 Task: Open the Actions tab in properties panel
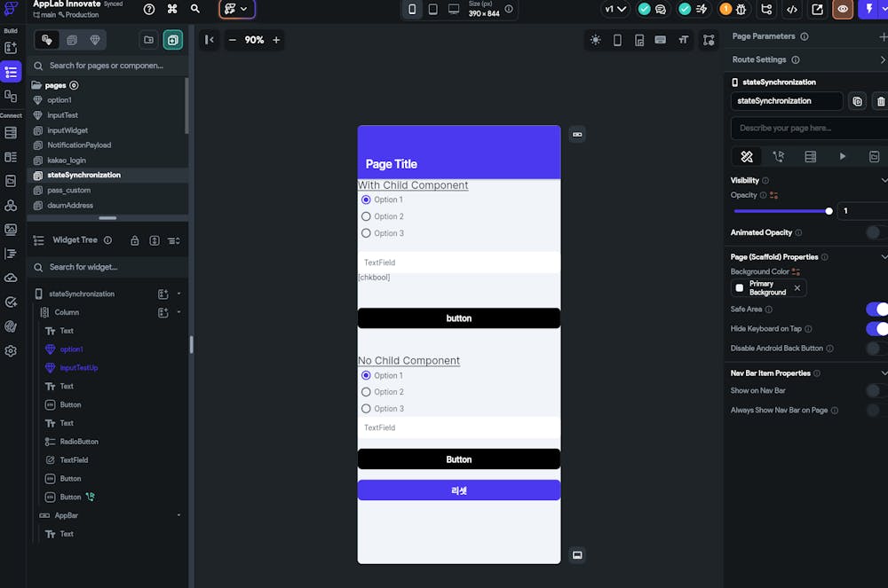tap(779, 157)
